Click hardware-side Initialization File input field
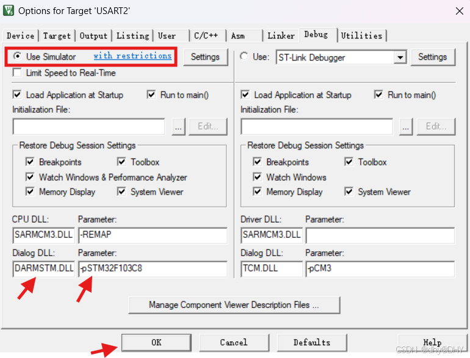The height and width of the screenshot is (358, 470). click(317, 126)
